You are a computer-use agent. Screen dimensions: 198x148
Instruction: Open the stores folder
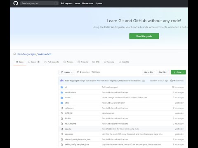(68, 97)
